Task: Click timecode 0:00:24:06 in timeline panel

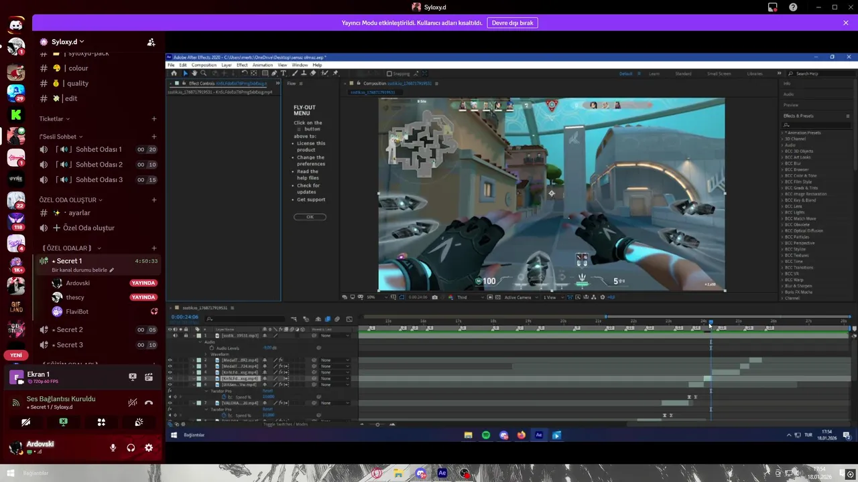Action: point(184,317)
